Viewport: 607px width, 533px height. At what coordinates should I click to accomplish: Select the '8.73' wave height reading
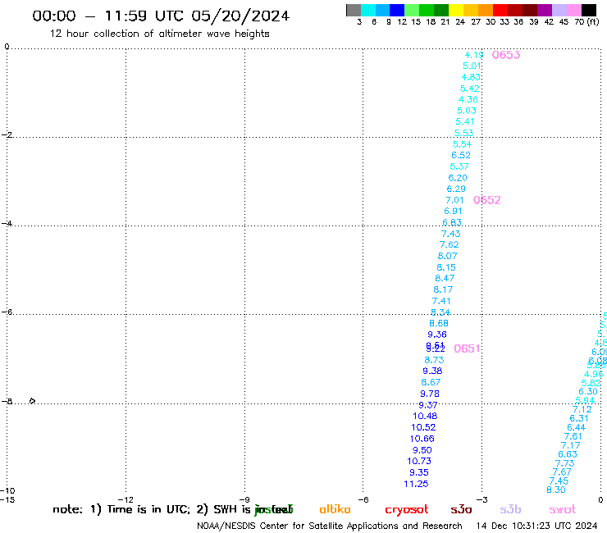tap(435, 360)
